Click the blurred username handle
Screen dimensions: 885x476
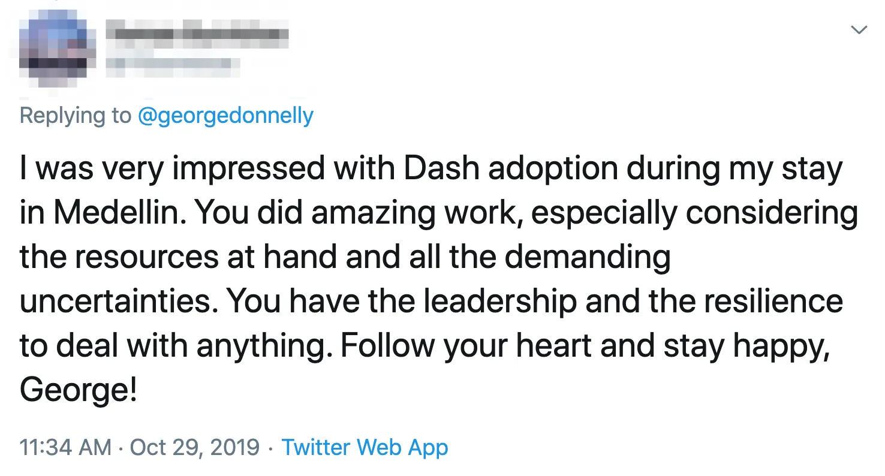click(x=173, y=63)
